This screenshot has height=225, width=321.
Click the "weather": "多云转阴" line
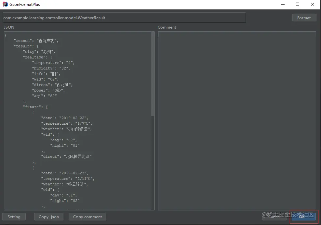[x=64, y=184]
